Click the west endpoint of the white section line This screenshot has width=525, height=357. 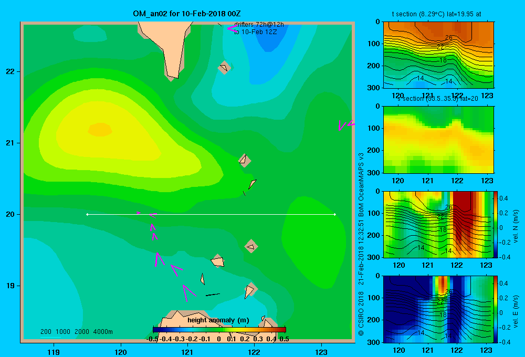87,214
